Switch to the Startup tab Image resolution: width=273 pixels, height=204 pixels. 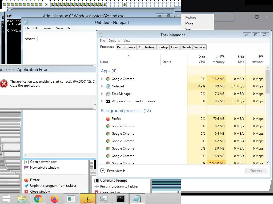pyautogui.click(x=163, y=47)
